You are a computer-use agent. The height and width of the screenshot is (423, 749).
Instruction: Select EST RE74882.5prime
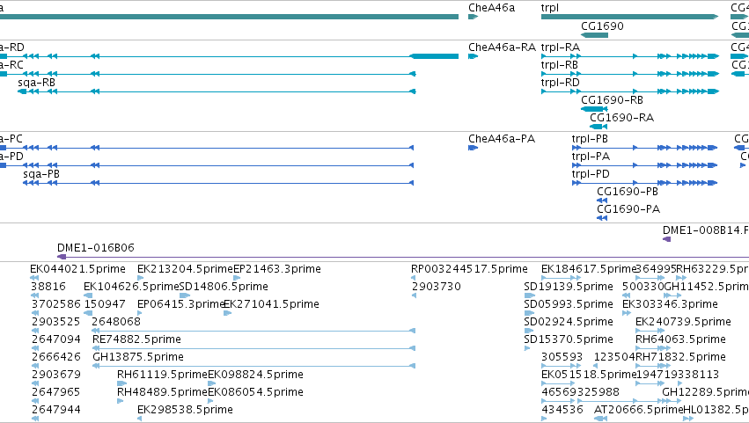click(136, 340)
